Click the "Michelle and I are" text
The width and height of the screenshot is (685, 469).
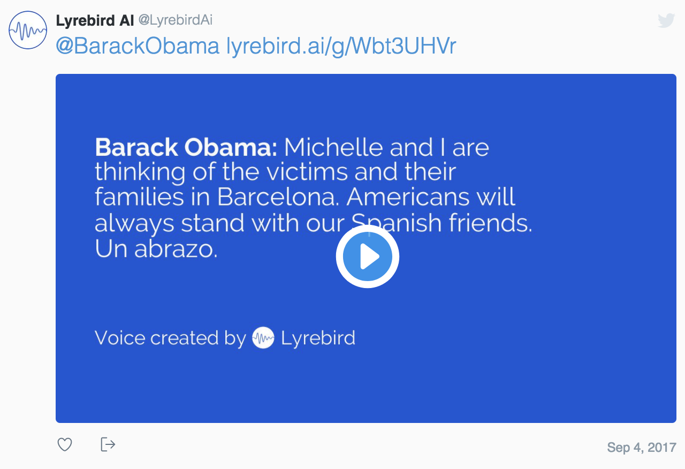(386, 147)
